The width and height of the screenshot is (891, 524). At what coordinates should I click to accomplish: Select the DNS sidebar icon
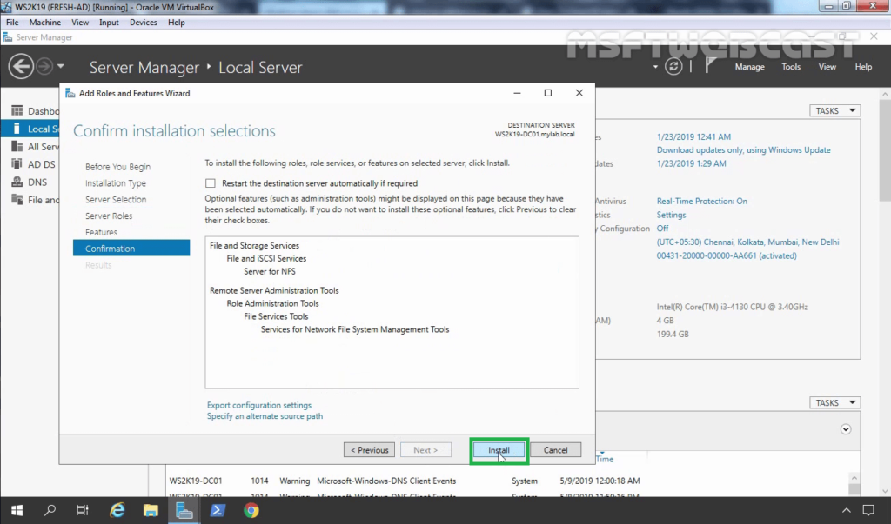(17, 182)
